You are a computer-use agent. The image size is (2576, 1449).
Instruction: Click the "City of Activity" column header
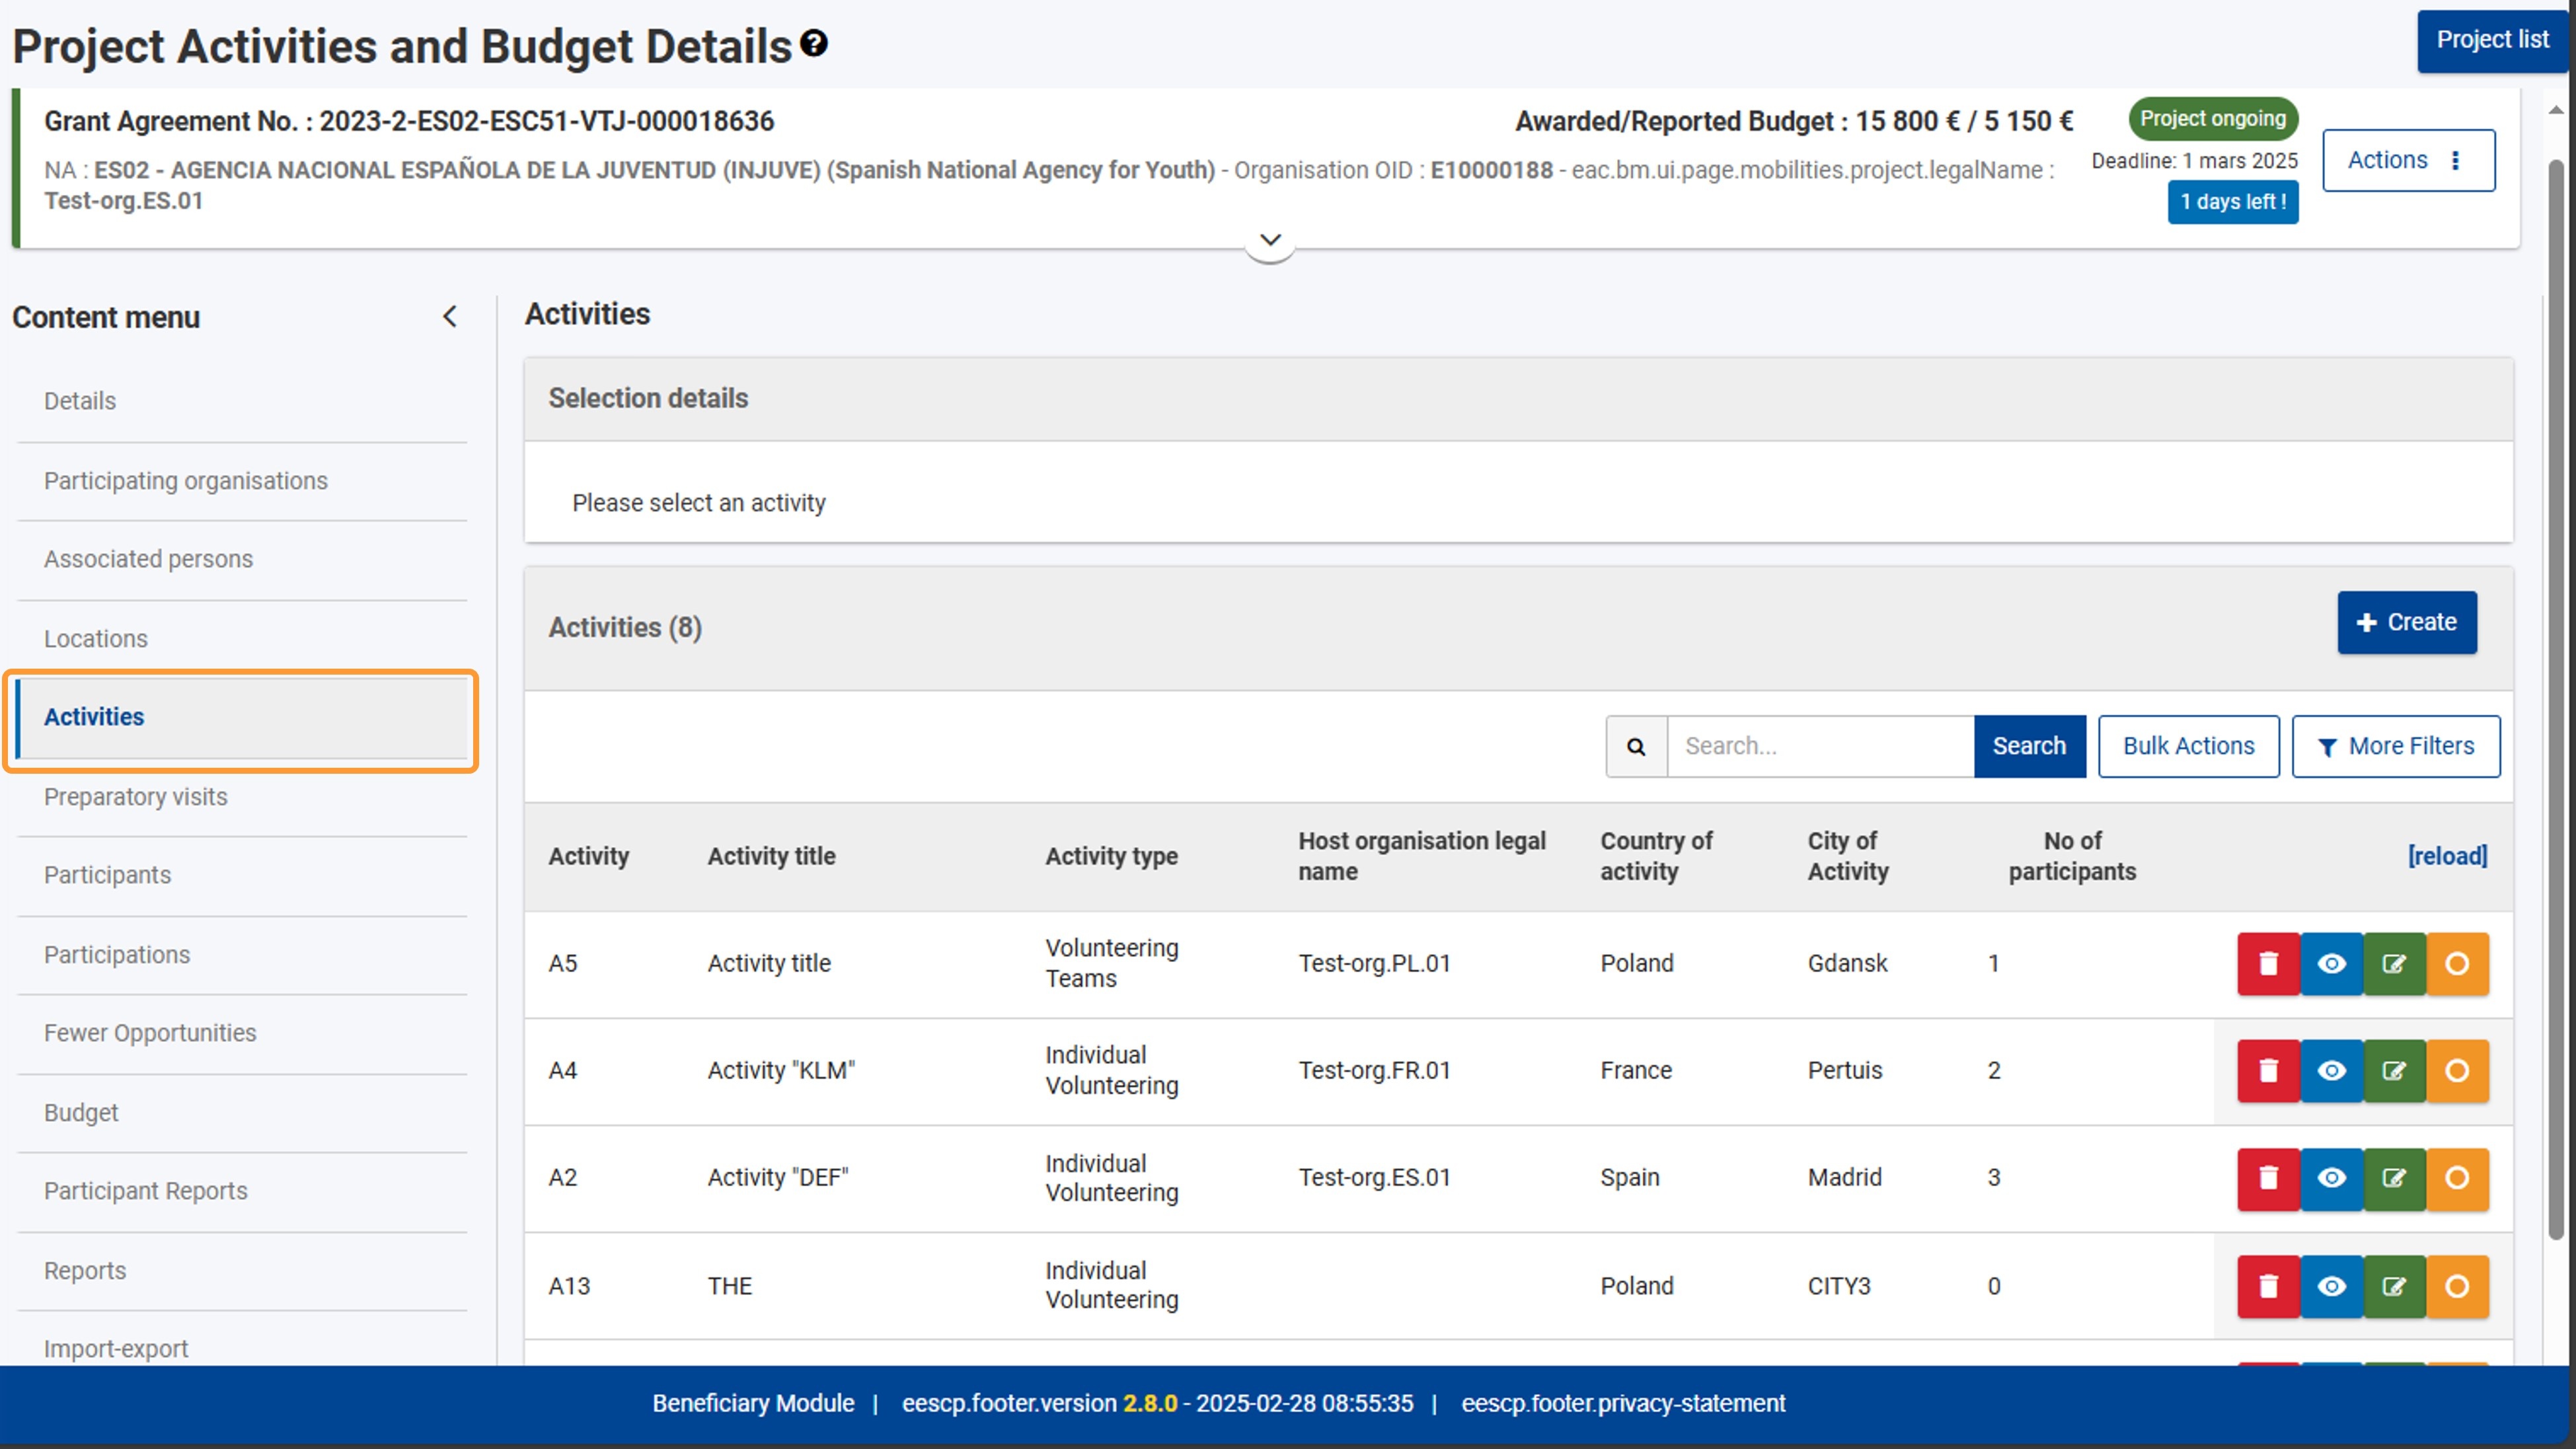tap(1847, 856)
